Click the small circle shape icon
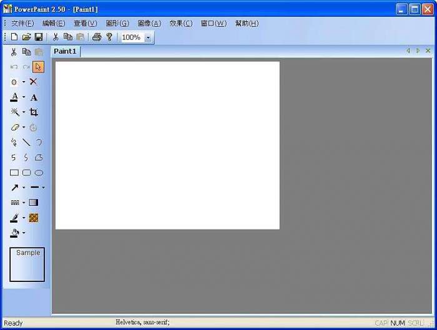 [x=14, y=82]
